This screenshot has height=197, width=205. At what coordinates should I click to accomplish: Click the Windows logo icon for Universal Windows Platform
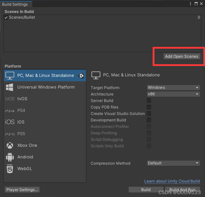10,87
